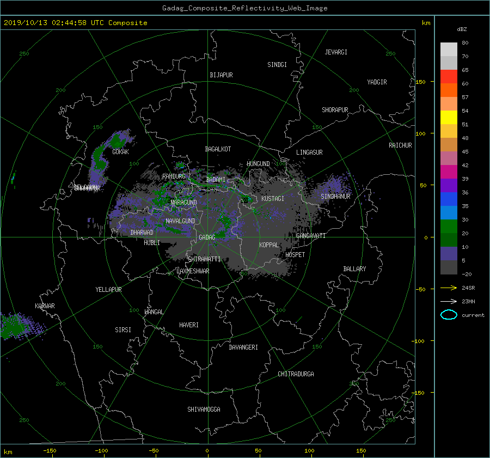Click the HAVERI city label
Image resolution: width=490 pixels, height=458 pixels.
[189, 325]
